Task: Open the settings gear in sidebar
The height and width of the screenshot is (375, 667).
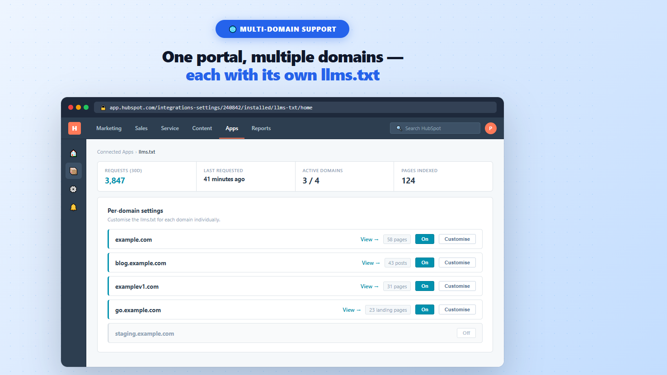Action: point(74,189)
